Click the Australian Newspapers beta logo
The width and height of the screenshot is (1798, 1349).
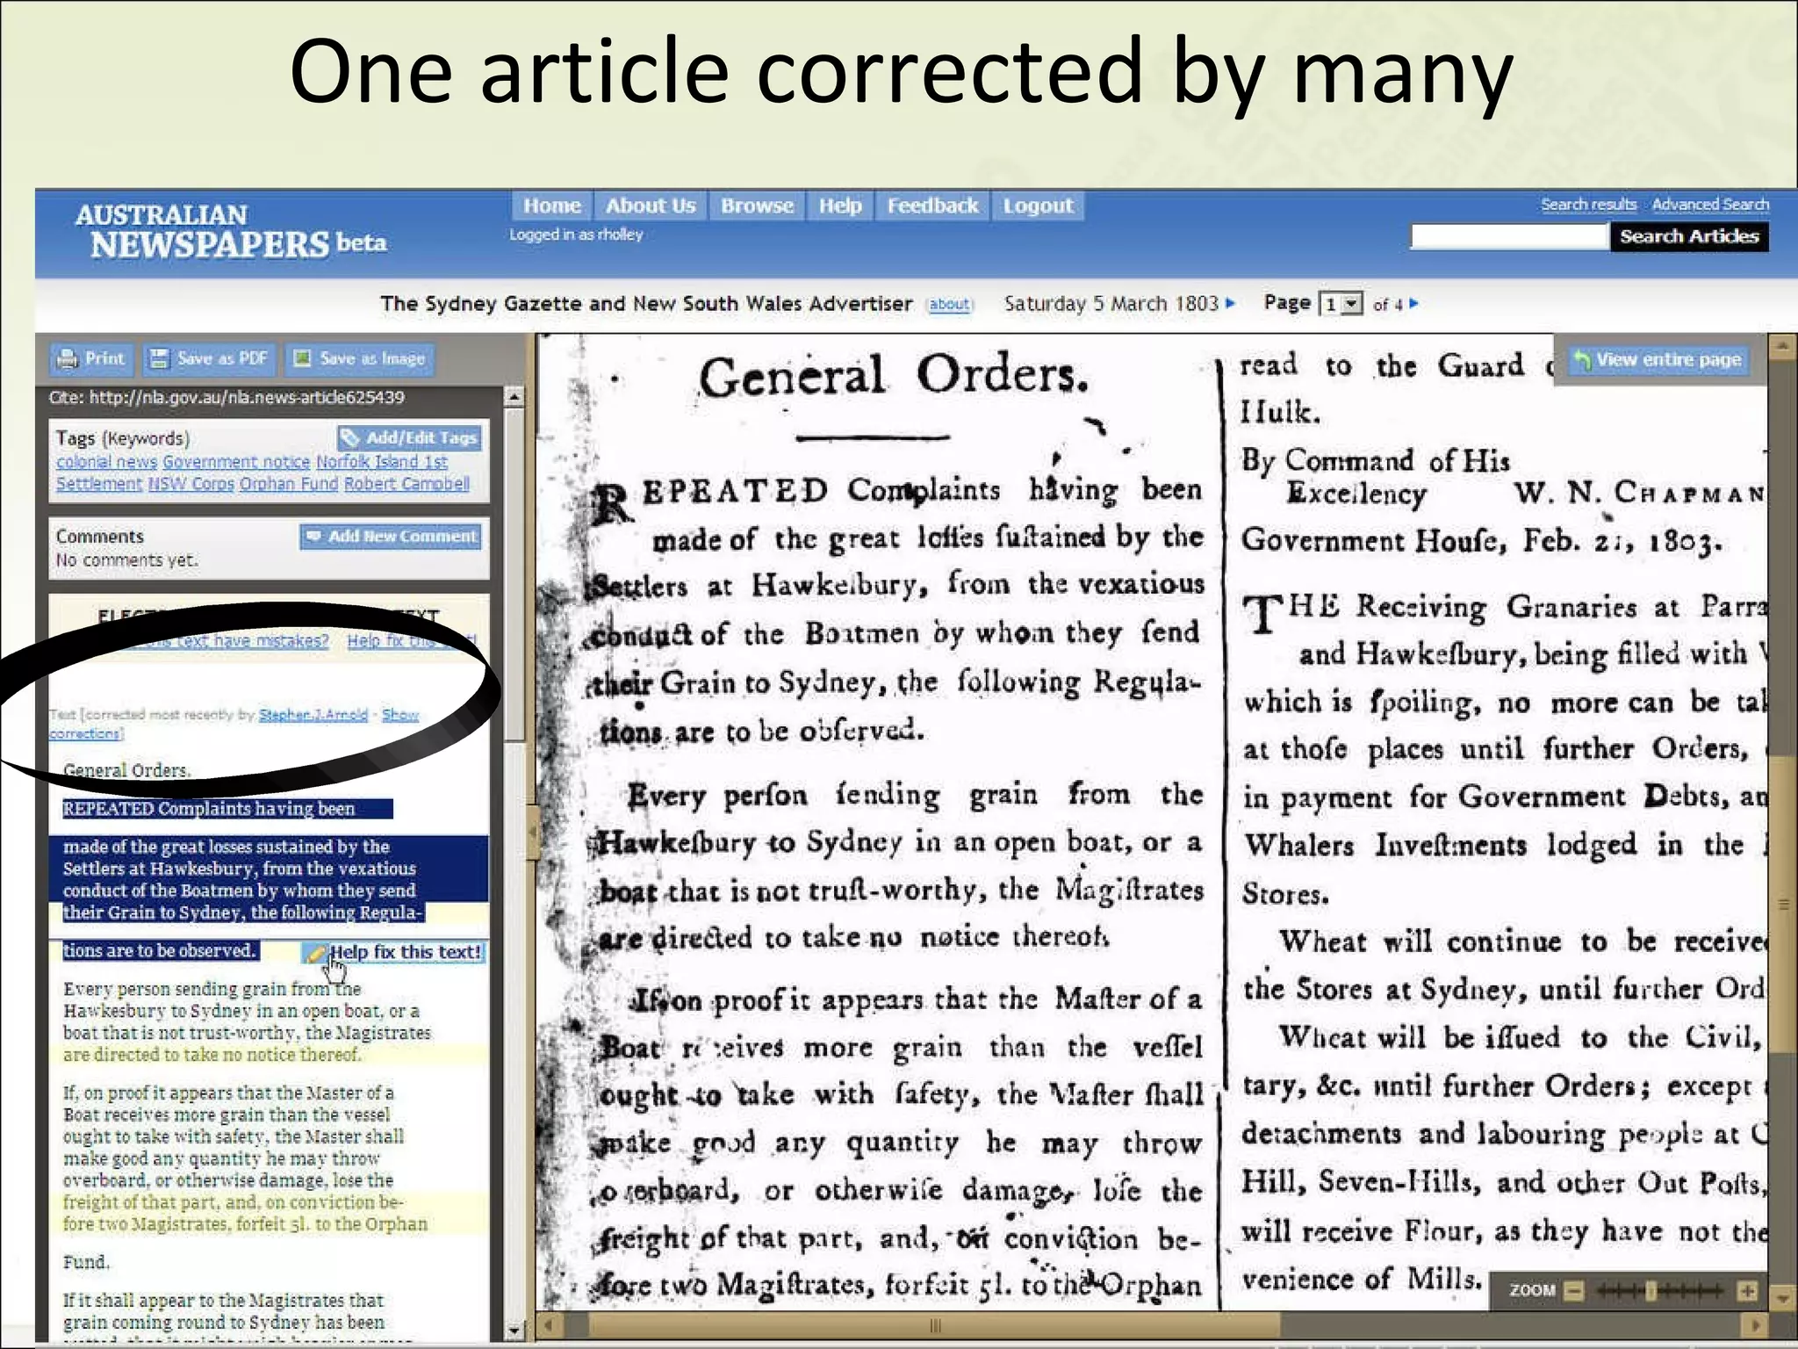[x=230, y=232]
